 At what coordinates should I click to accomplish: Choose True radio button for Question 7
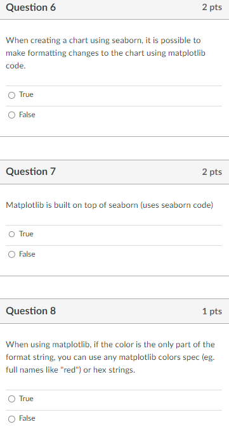(11, 234)
